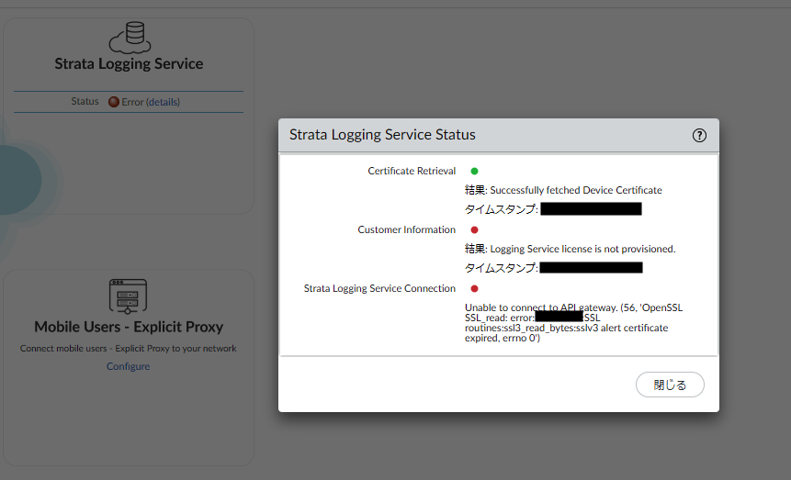
Task: Click the Successfully fetched Device Certificate text
Action: [x=575, y=190]
